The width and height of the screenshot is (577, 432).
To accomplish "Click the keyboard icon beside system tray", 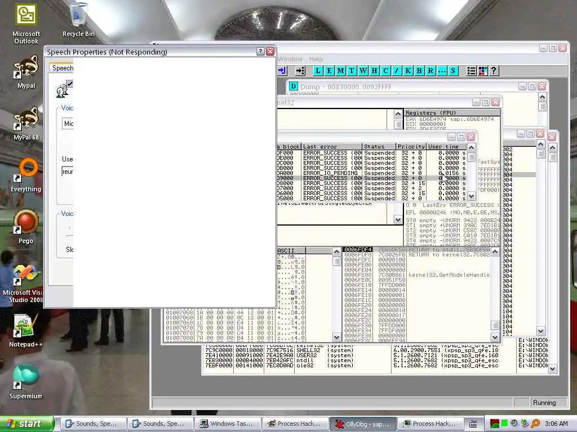I will (x=473, y=424).
